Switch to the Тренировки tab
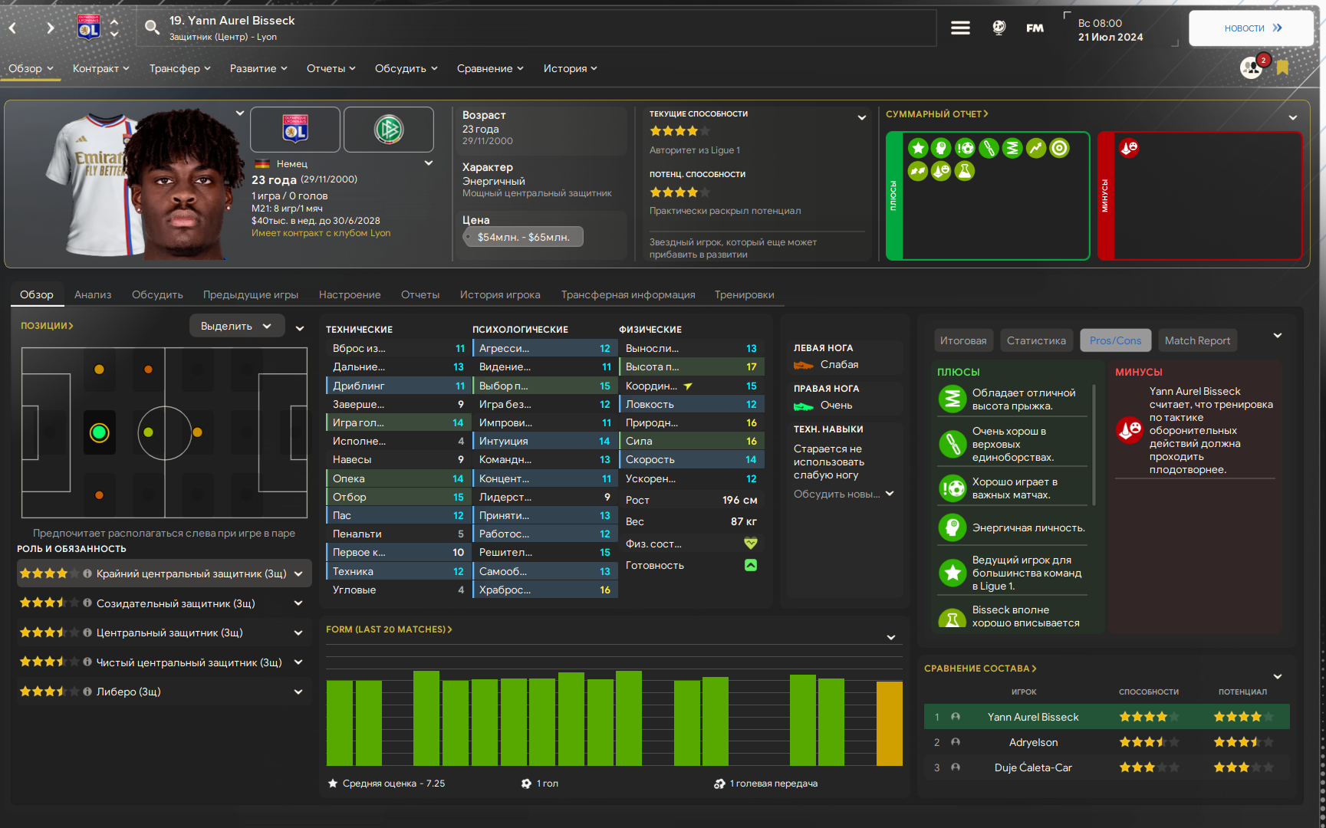The height and width of the screenshot is (828, 1326). 744,294
